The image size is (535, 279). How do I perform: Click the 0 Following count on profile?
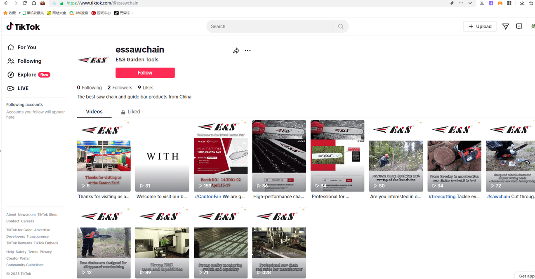click(89, 88)
